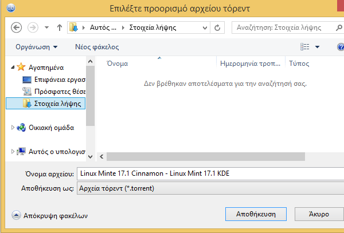344x233 pixels.
Task: Collapse the 'Αγαπημένα' tree group
Action: tap(13, 67)
